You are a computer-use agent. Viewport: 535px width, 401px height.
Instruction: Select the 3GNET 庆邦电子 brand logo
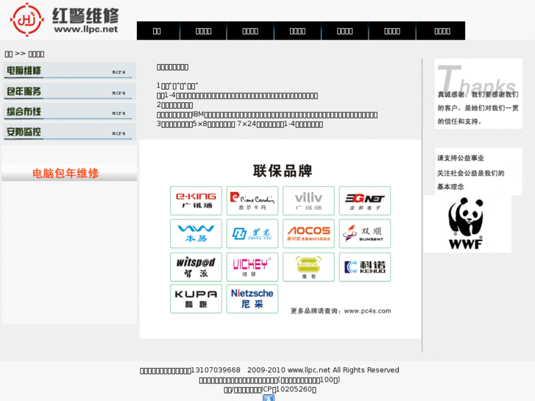[365, 201]
